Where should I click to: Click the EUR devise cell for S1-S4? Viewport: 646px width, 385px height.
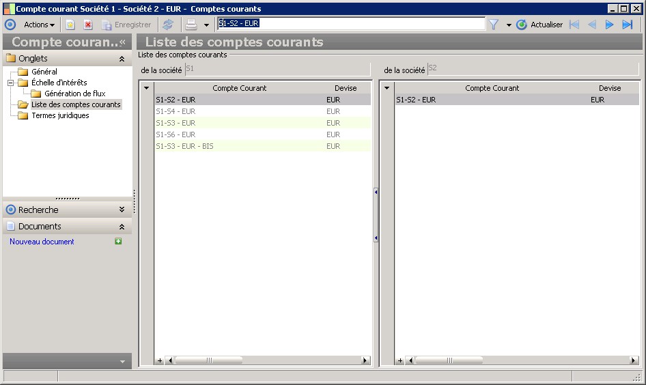click(333, 111)
